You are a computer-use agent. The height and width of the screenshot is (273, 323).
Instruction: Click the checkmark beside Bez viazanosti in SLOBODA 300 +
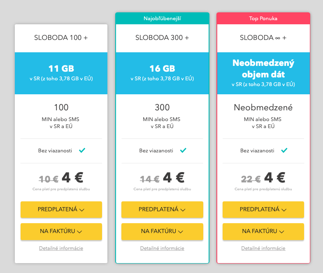click(x=183, y=150)
